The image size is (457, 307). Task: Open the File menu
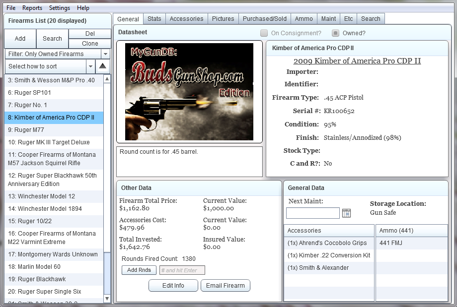pos(11,8)
